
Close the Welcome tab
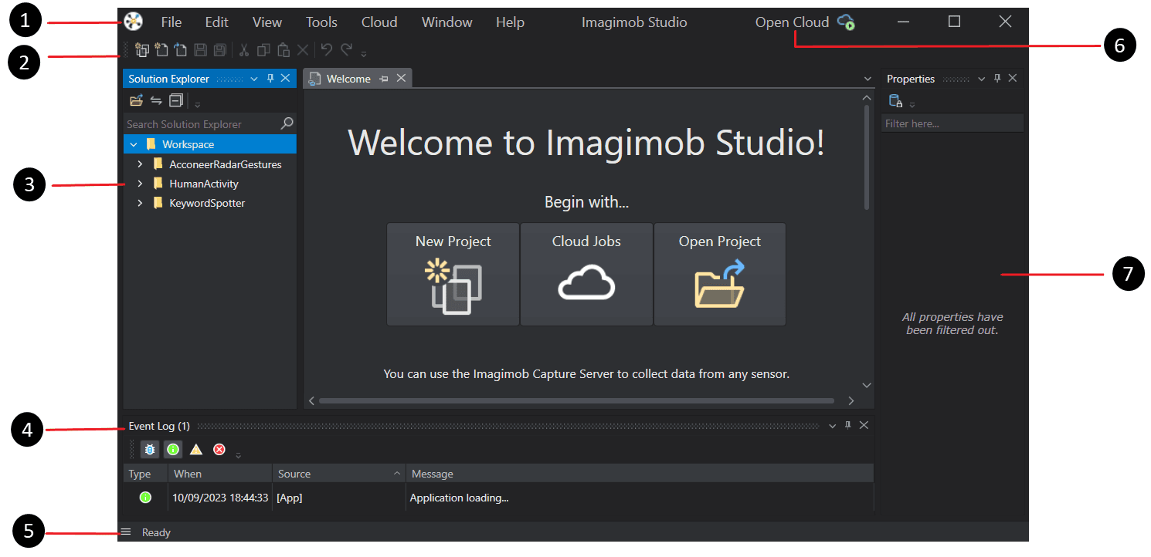tap(401, 79)
